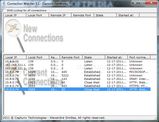Image resolution: width=159 pixels, height=122 pixels.
Task: Sort new connections by Local IP header
Action: [15, 15]
